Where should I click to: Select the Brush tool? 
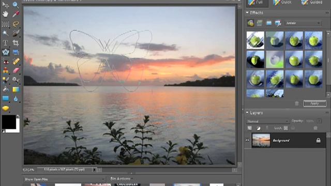5,80
